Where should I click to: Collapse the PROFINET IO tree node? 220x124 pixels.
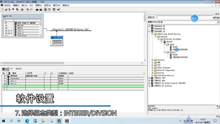149,31
